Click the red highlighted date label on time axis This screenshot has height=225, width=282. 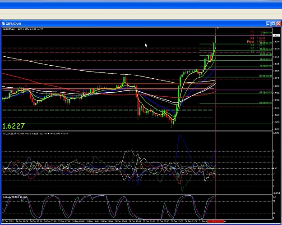coord(216,221)
